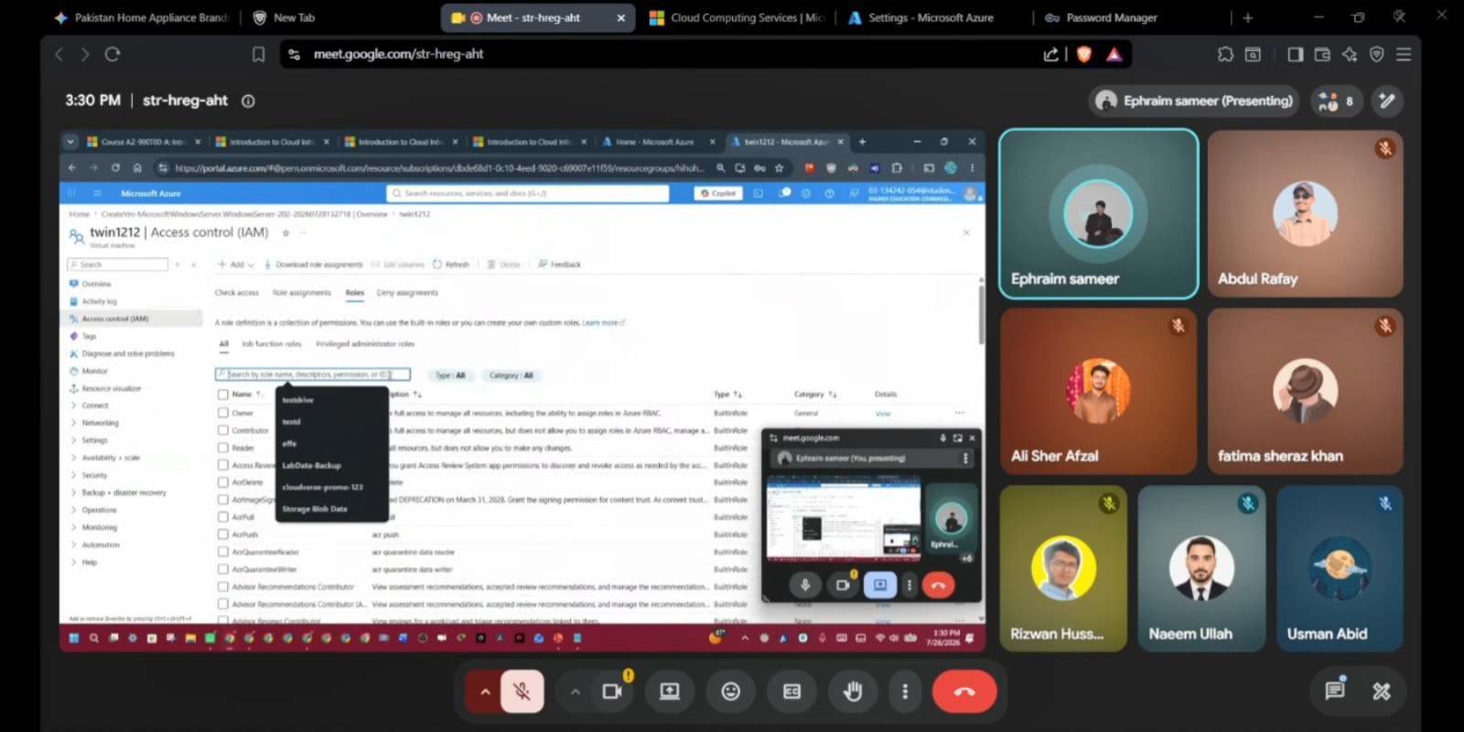1464x732 pixels.
Task: Switch to the Cloud Computing Services tab
Action: tap(737, 17)
